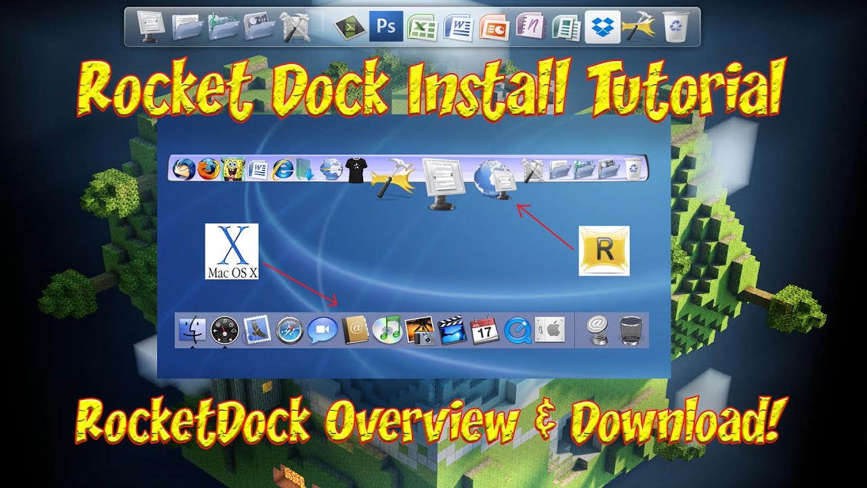The image size is (867, 488).
Task: Open System Preferences in the Mac dock
Action: pyautogui.click(x=549, y=331)
